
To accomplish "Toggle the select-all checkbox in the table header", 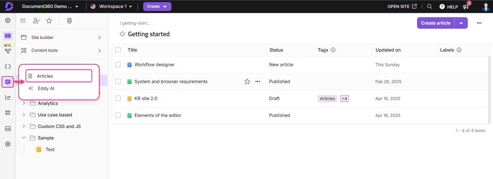I will point(118,50).
